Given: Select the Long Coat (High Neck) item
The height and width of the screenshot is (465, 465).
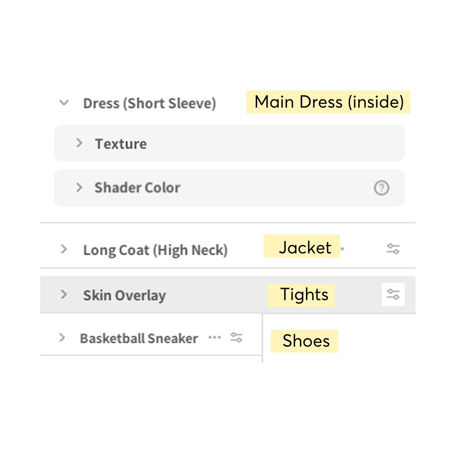Looking at the screenshot, I should [x=155, y=250].
